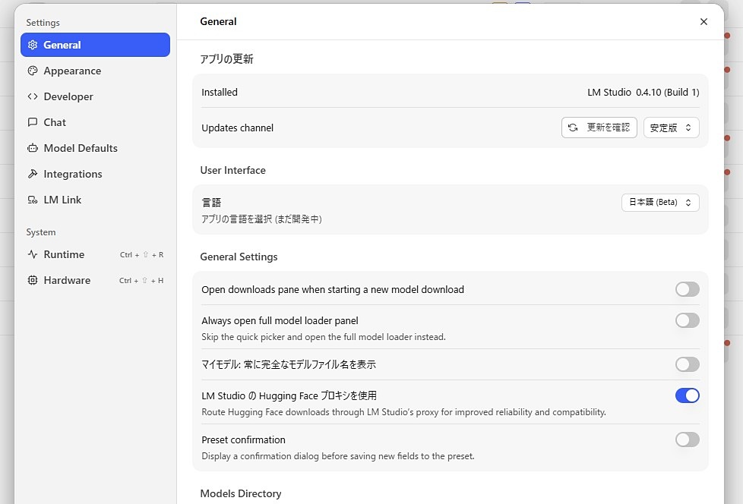Click the Settings title in sidebar

[43, 23]
